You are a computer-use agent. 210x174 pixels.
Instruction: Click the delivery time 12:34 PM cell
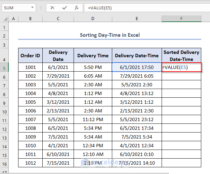pos(93,146)
